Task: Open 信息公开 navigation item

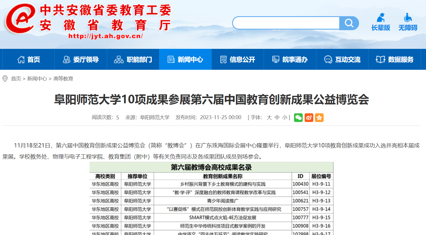Action: click(238, 59)
